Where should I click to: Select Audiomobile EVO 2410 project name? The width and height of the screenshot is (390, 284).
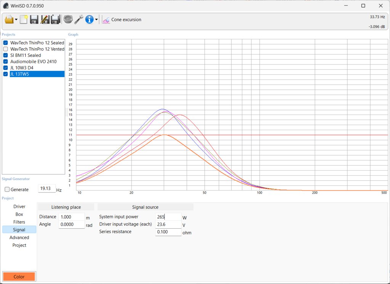[33, 61]
